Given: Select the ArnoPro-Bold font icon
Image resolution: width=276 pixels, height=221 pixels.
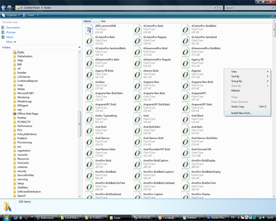Looking at the screenshot, I should (x=89, y=164).
